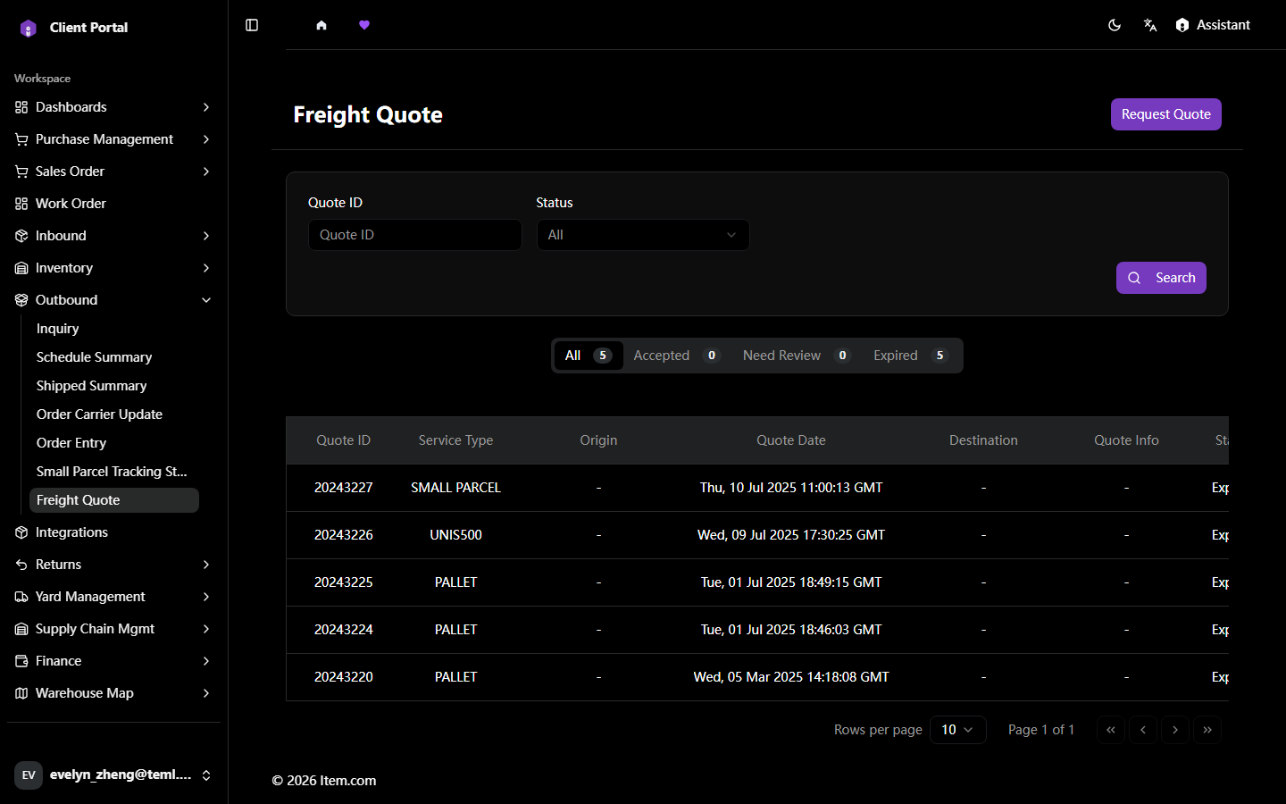Open the Status dropdown
This screenshot has height=804, width=1286.
[x=643, y=235]
